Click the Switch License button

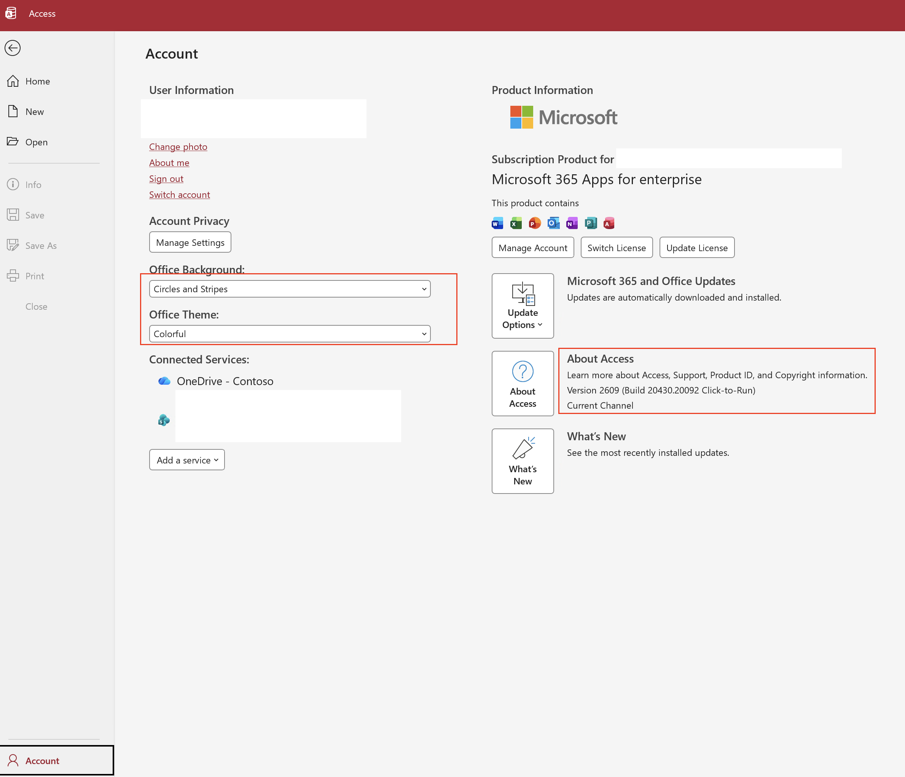pyautogui.click(x=616, y=248)
